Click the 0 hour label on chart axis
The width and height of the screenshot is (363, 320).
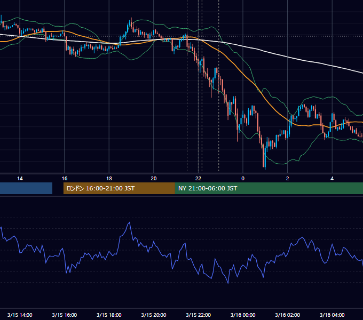[243, 179]
